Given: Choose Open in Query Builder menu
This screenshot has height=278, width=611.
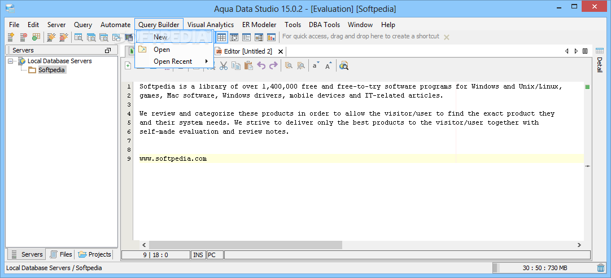Looking at the screenshot, I should point(174,50).
